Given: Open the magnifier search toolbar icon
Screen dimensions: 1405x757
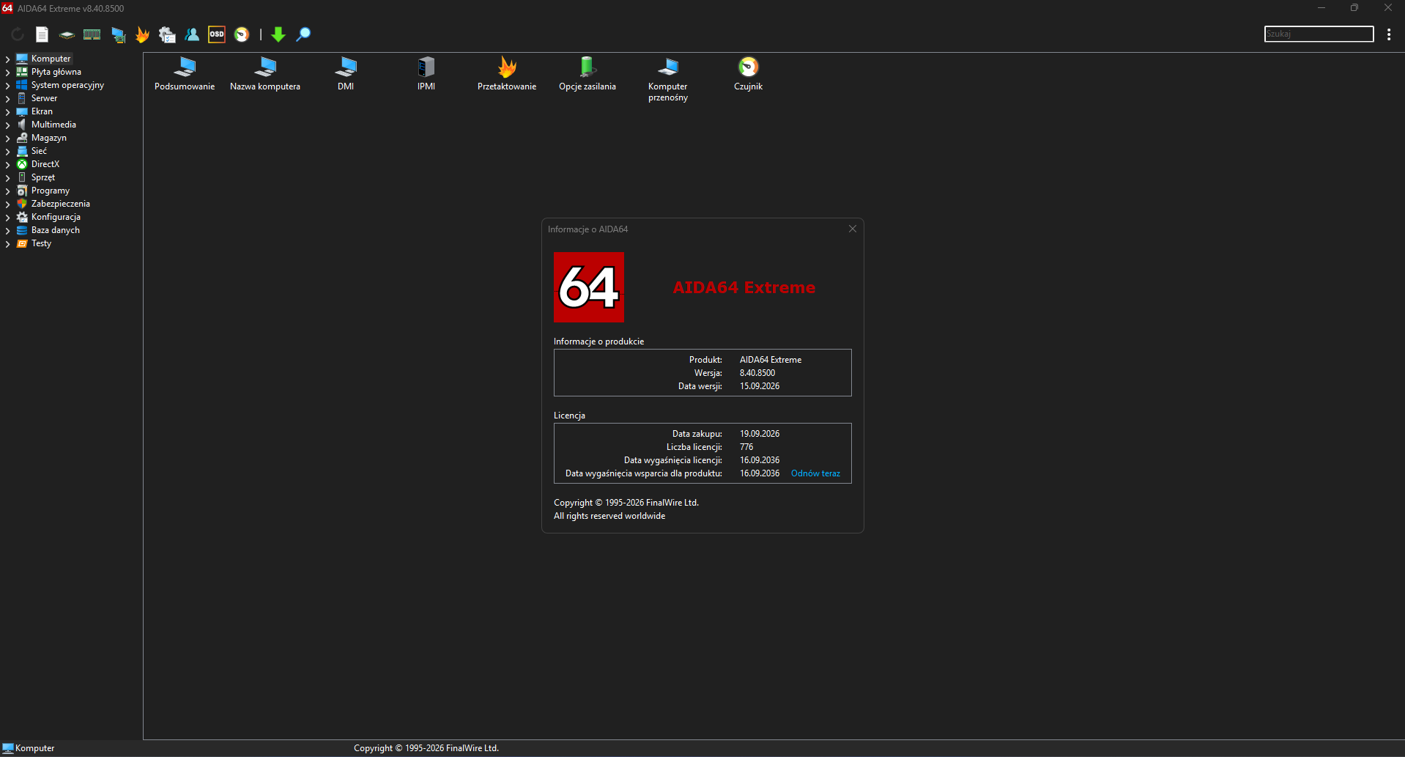Looking at the screenshot, I should [303, 34].
